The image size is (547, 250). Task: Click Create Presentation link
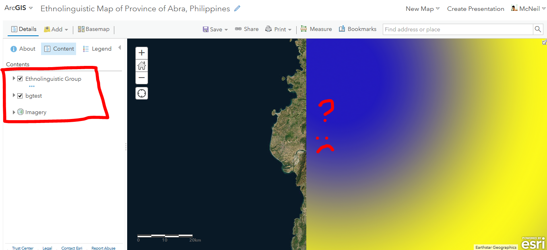pyautogui.click(x=476, y=9)
